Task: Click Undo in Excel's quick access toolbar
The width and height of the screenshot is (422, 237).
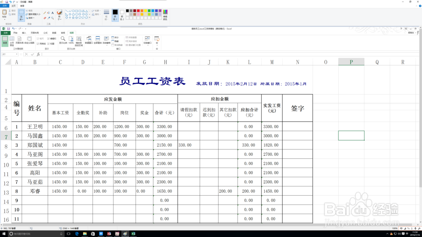Action: [x=13, y=29]
